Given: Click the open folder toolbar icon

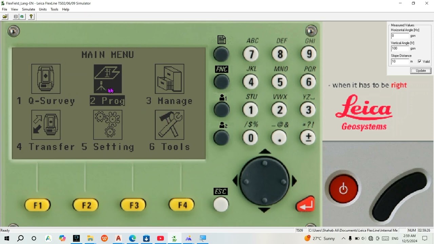Looking at the screenshot, I should [x=5, y=17].
